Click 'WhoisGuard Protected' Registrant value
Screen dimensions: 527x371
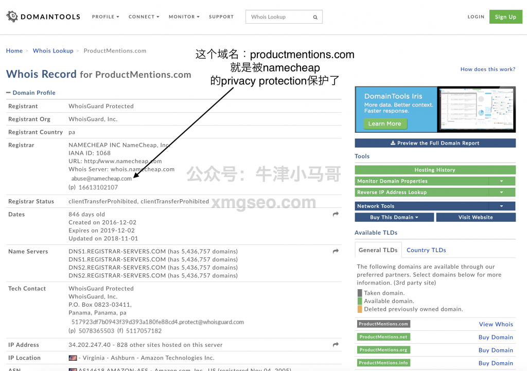pos(101,106)
